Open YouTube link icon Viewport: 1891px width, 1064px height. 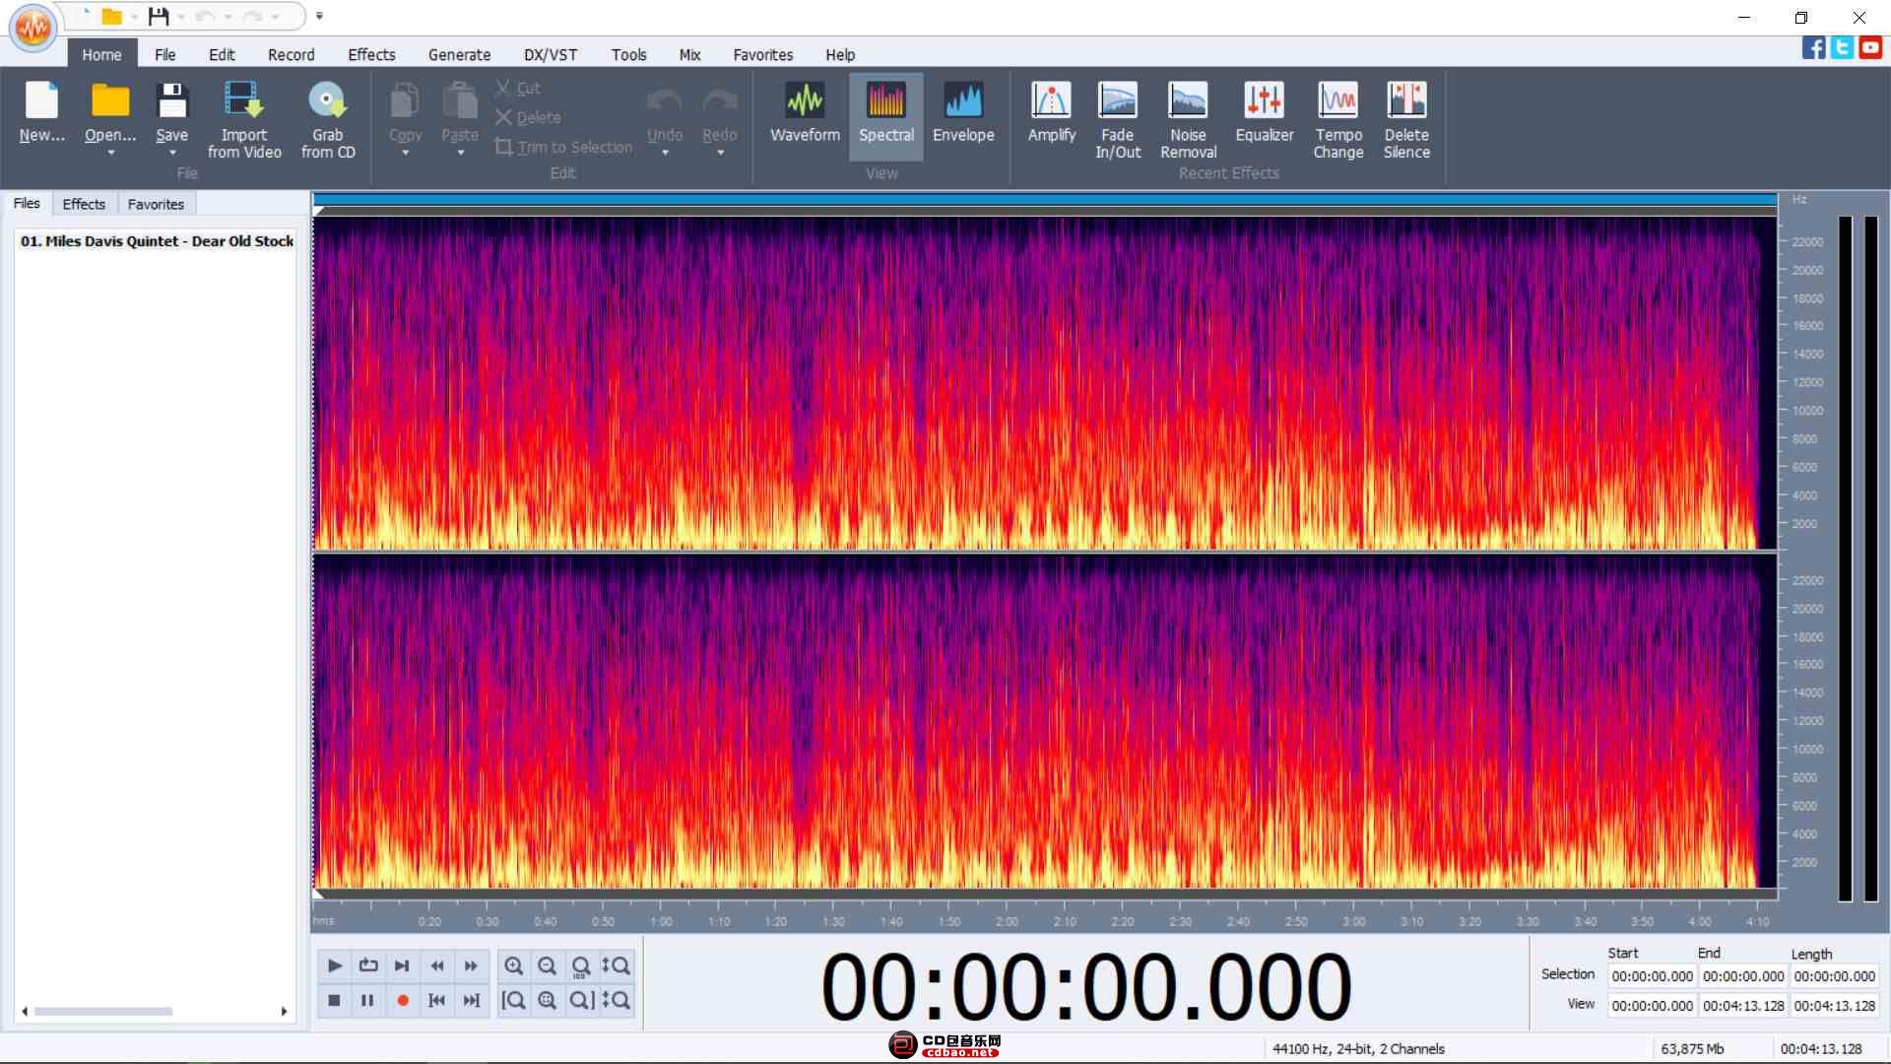(x=1870, y=47)
